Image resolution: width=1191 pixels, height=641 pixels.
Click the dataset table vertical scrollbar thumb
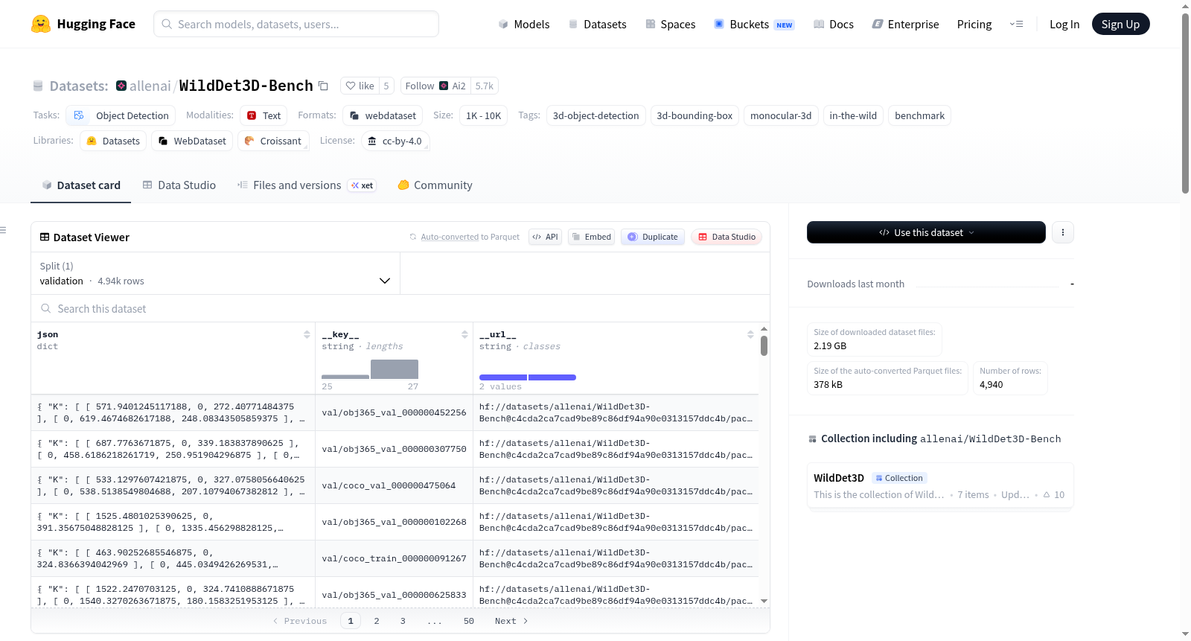[764, 346]
